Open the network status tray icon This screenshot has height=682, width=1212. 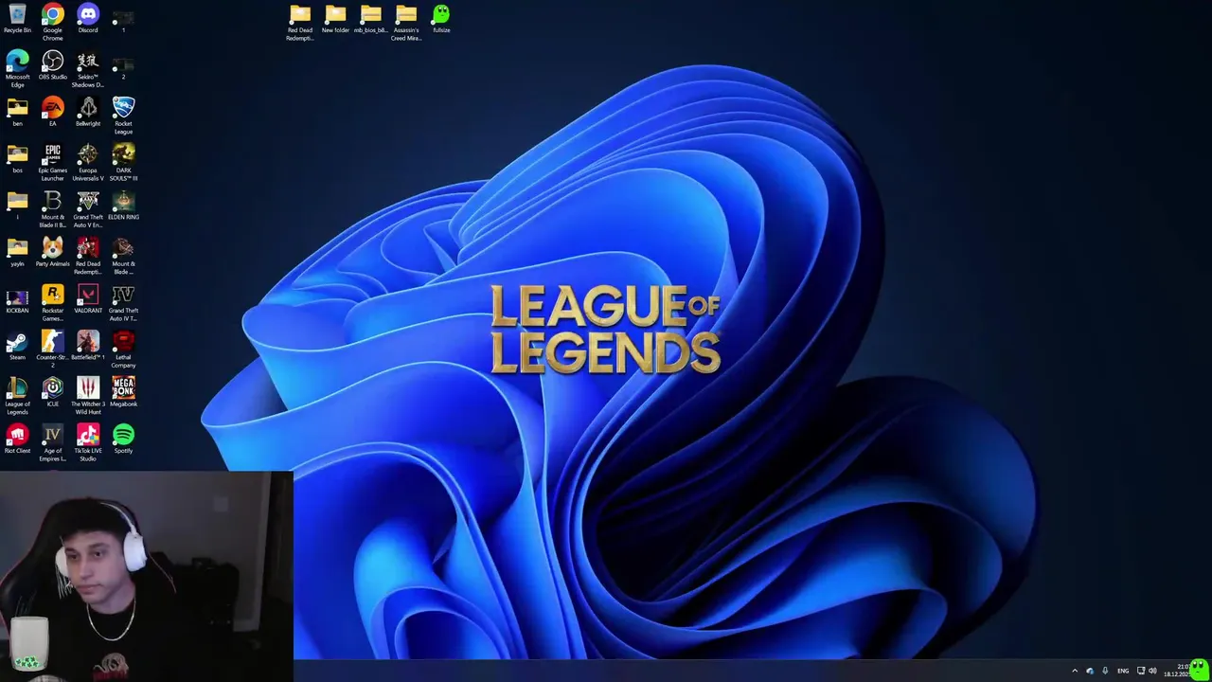(1141, 671)
